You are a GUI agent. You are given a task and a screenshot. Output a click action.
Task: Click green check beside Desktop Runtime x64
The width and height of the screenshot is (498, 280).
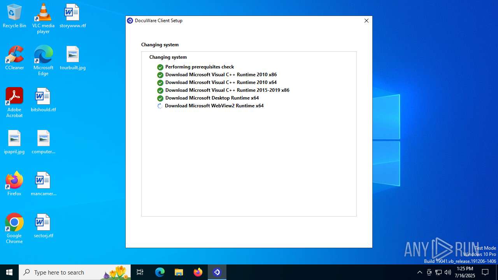[x=160, y=98]
